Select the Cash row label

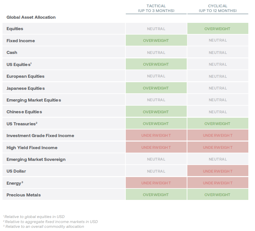click(12, 53)
